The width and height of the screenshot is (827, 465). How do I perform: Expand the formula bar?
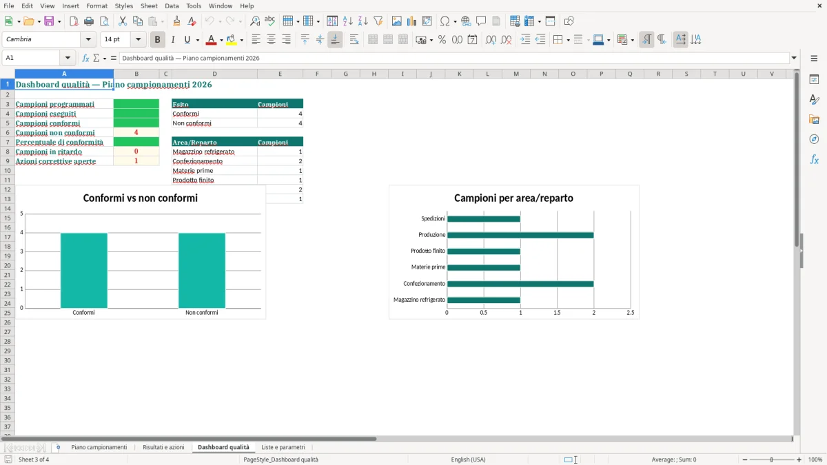[794, 58]
